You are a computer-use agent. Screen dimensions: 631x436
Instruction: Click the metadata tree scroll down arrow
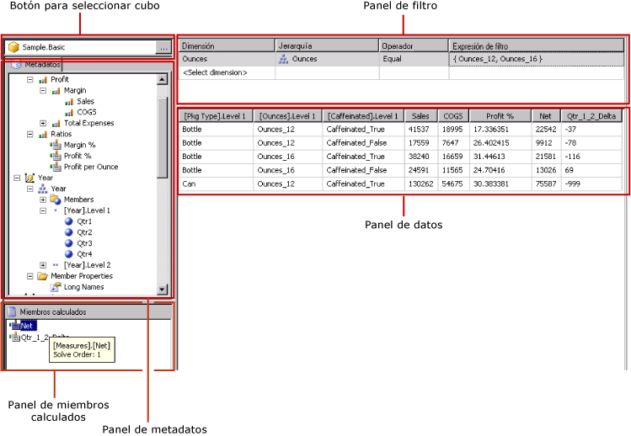coord(163,290)
